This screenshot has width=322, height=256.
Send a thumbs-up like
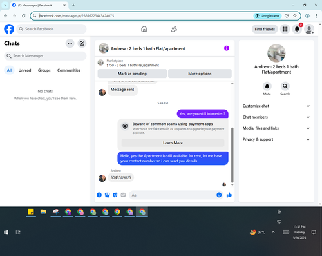[229, 195]
